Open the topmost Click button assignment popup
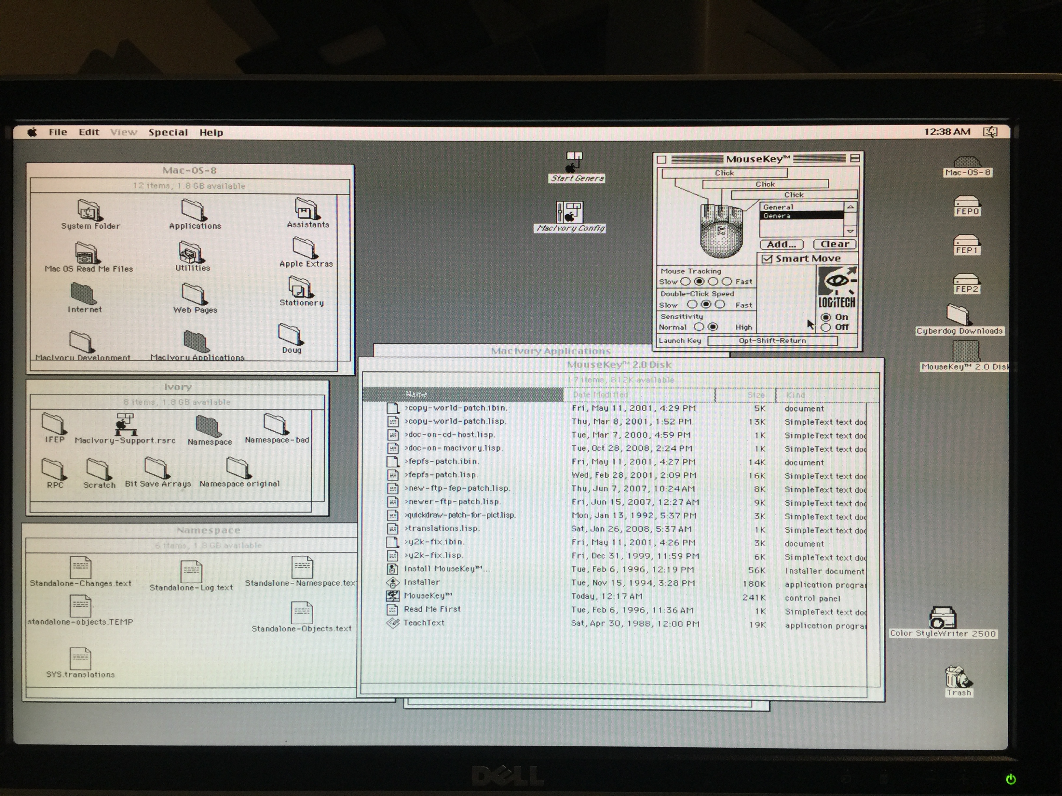1062x796 pixels. pyautogui.click(x=724, y=173)
